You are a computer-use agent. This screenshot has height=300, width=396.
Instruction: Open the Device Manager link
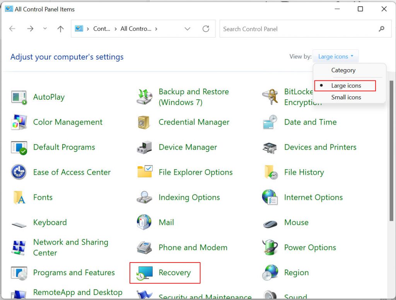point(188,147)
